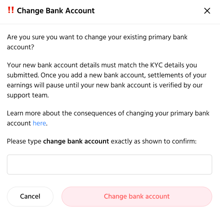
Task: Focus the confirmation text input field
Action: pyautogui.click(x=110, y=164)
